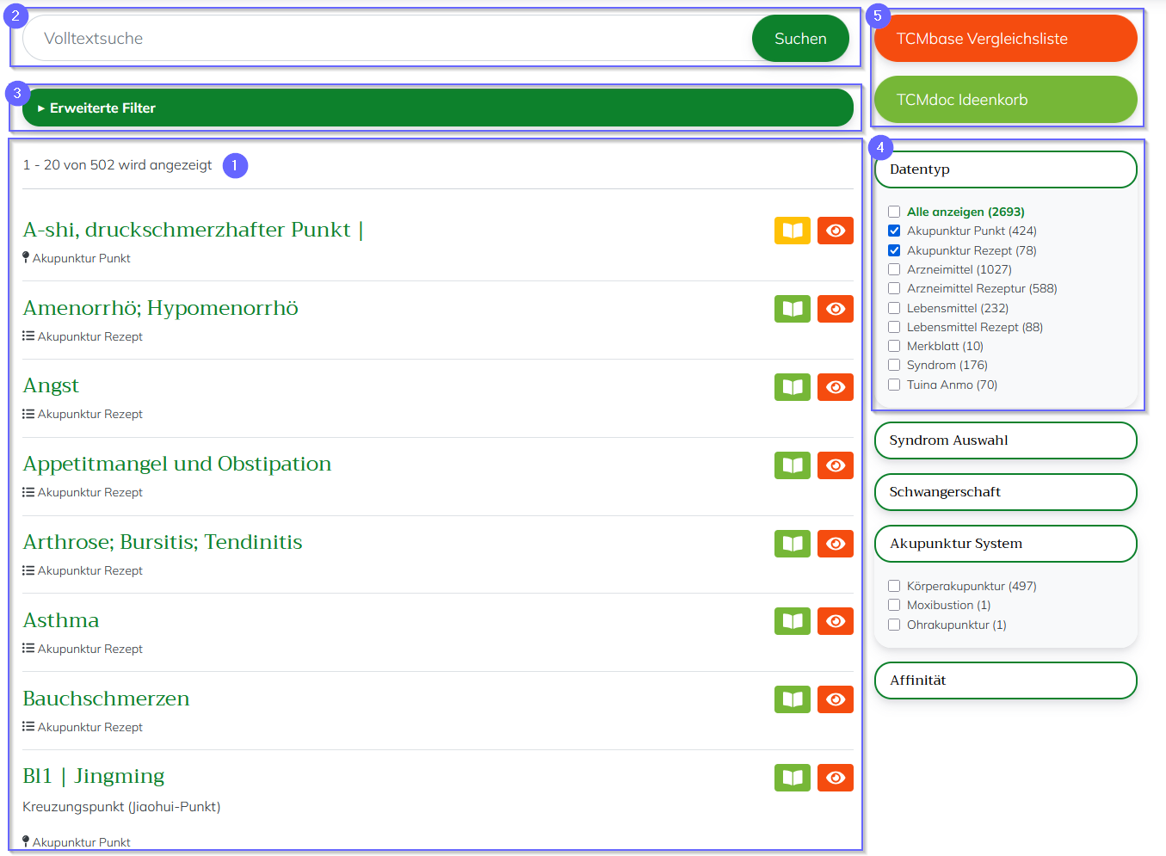1166x856 pixels.
Task: Check the Körperakupunktur filter option
Action: [x=894, y=586]
